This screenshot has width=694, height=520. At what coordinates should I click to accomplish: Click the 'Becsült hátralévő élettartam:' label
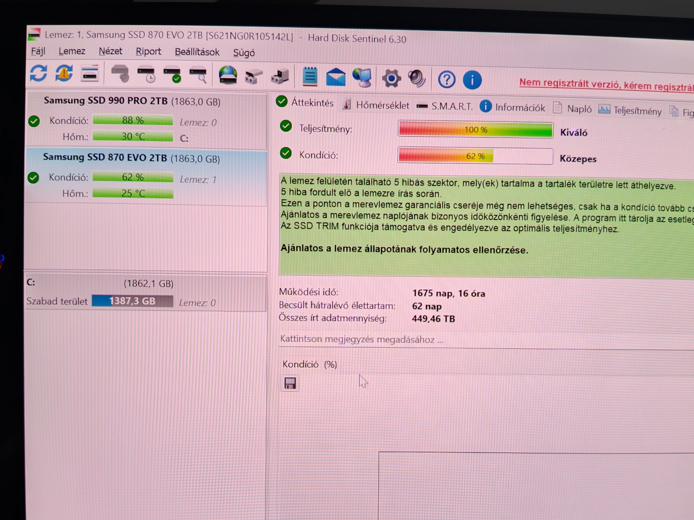coord(337,305)
